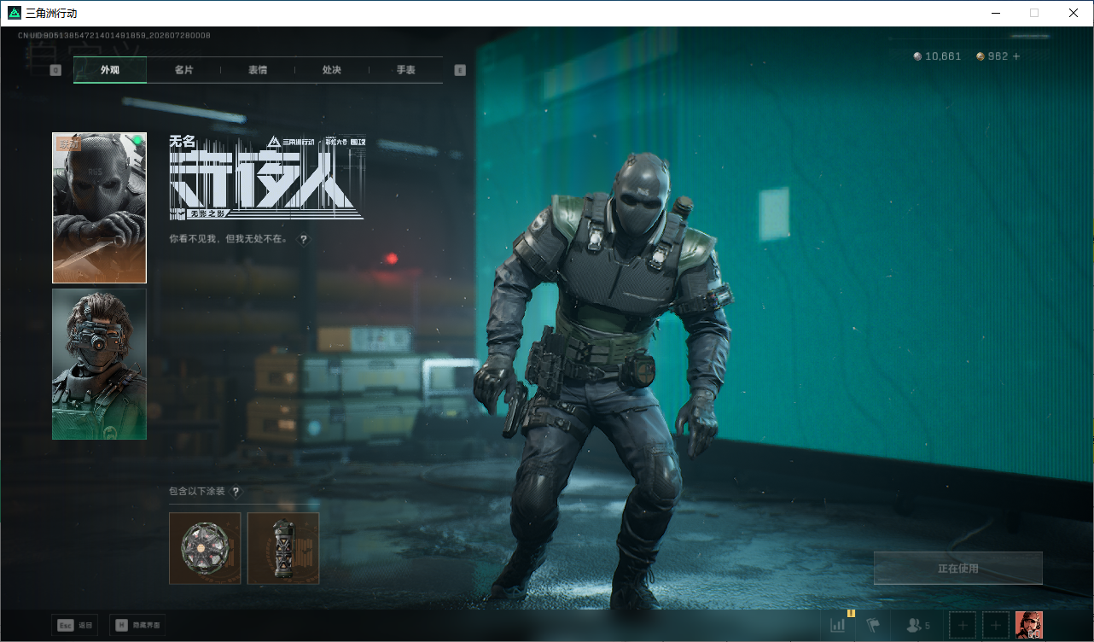The image size is (1094, 642).
Task: Open the 处决 tab
Action: (x=332, y=70)
